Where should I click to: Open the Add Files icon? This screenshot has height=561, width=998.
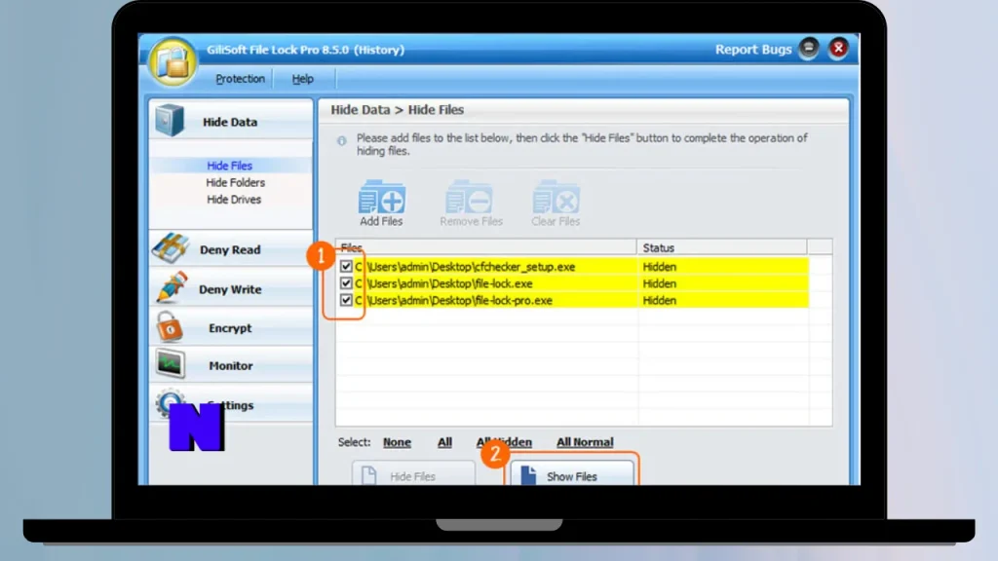click(x=381, y=203)
